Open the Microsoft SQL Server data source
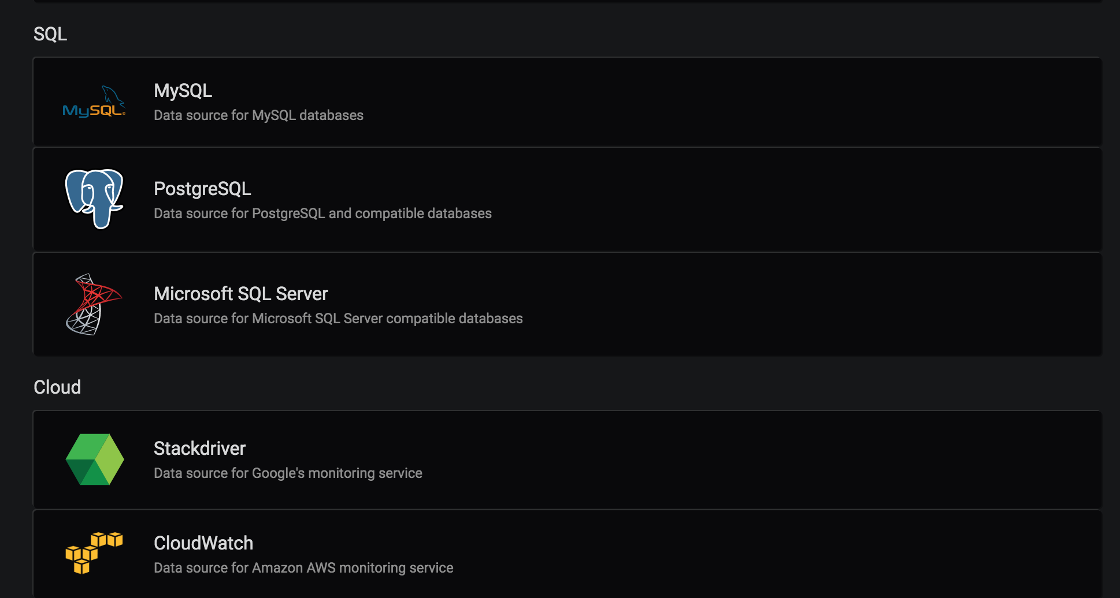1120x598 pixels. click(520, 304)
